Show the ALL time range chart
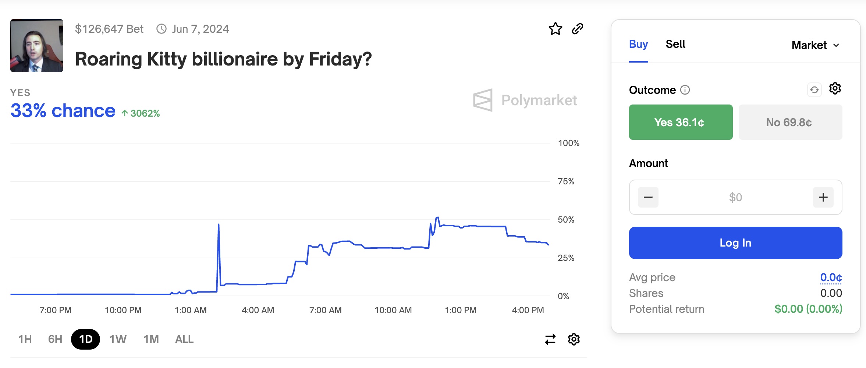The image size is (866, 368). click(184, 339)
